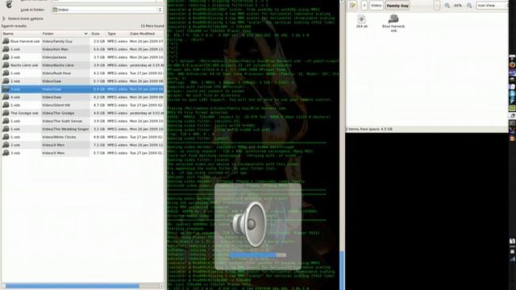Click the 3.7 GB size in Jackass row
Image resolution: width=516 pixels, height=290 pixels.
(x=99, y=57)
